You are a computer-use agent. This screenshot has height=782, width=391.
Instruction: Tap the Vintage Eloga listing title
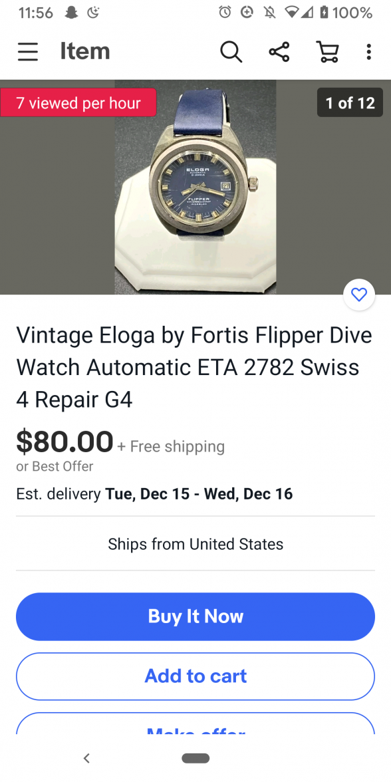[x=194, y=367]
